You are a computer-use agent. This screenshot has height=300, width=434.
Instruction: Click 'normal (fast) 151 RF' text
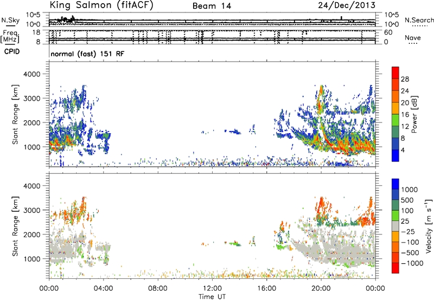click(x=87, y=54)
